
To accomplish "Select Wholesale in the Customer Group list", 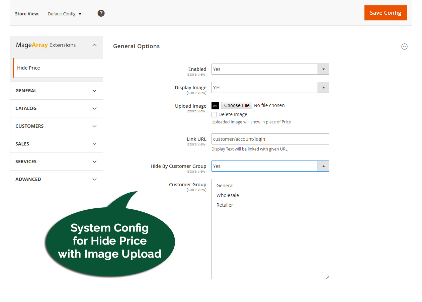I will coord(228,195).
